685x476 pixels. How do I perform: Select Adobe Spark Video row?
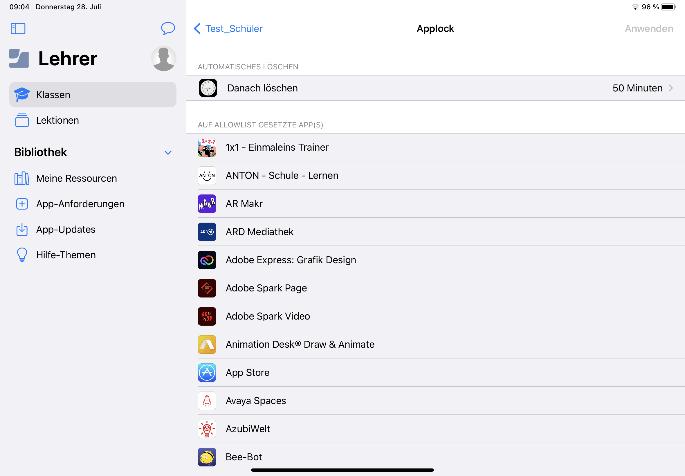click(435, 316)
